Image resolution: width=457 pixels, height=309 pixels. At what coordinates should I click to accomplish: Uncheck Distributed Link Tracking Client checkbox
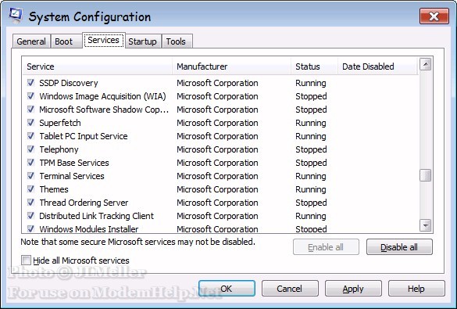click(30, 216)
